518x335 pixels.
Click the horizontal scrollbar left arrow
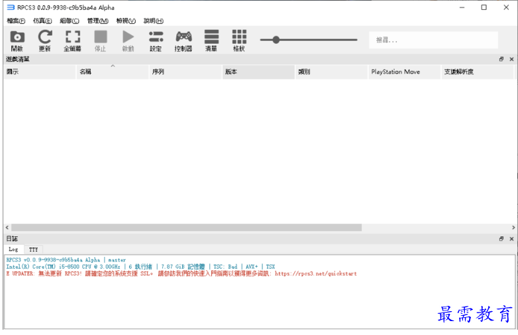(x=7, y=227)
